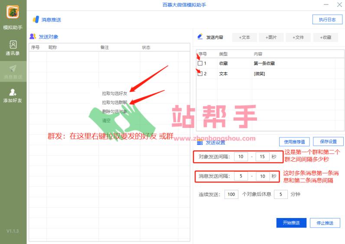Add image content with +图片

click(271, 37)
